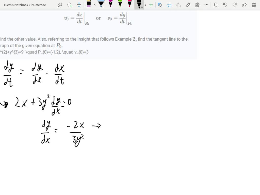Screen dimensions: 260x195
Task: Open the math assistant tool
Action: [x=197, y=4]
